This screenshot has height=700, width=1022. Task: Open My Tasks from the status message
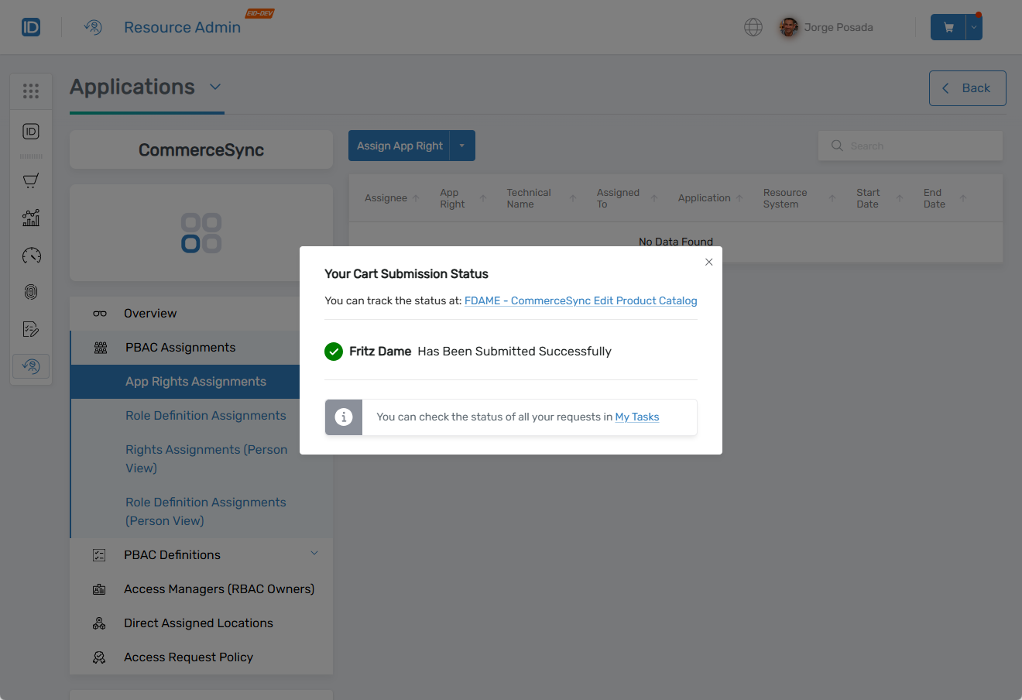[636, 417]
